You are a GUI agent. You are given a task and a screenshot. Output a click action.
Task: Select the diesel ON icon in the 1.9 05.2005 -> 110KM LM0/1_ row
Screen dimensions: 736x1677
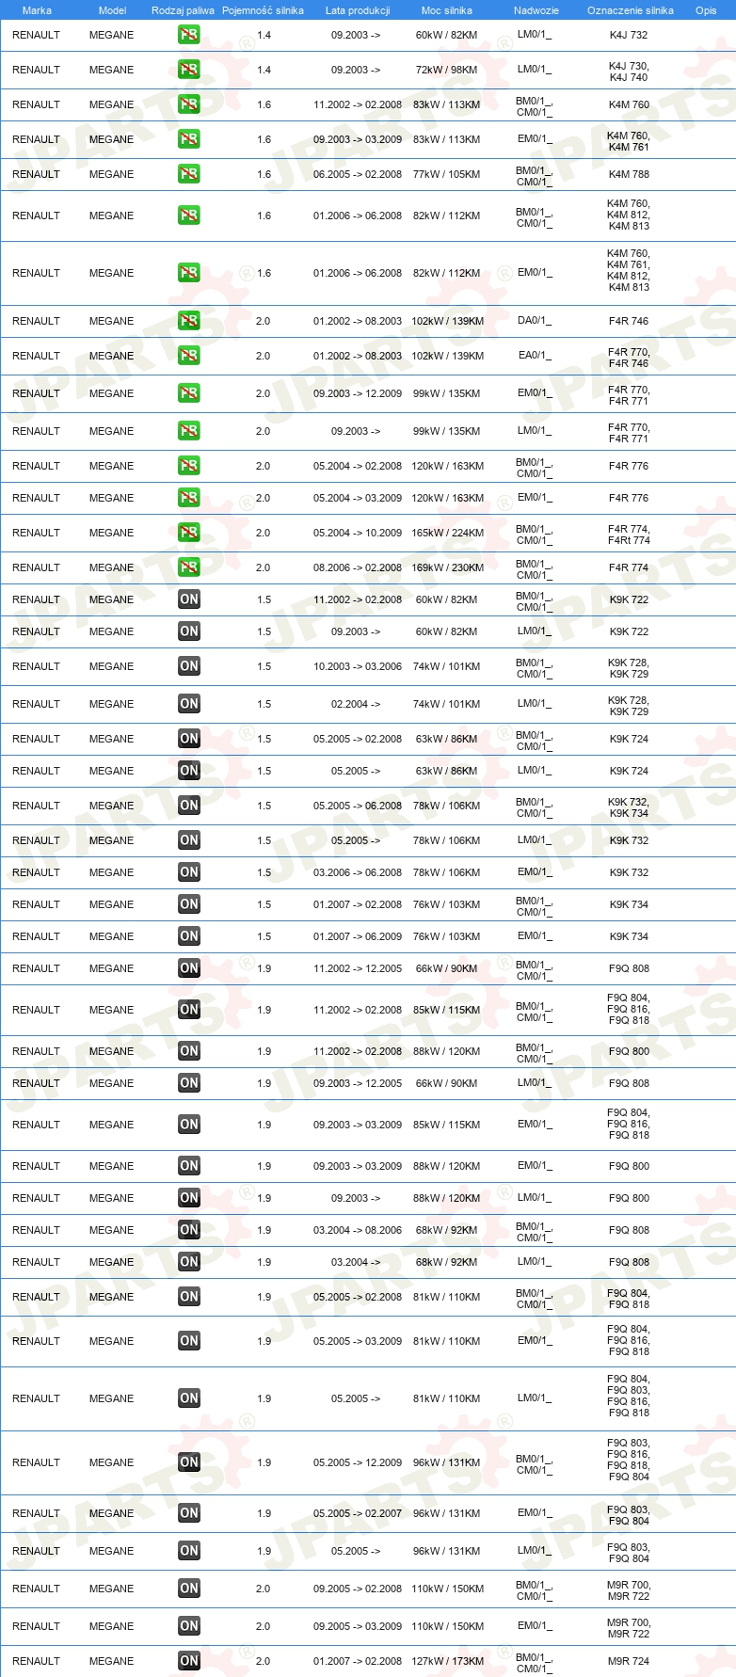tap(189, 1398)
